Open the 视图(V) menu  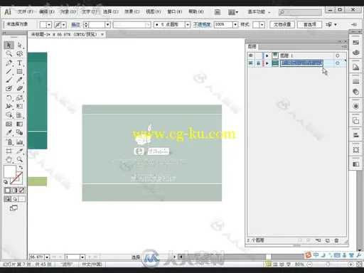click(x=153, y=11)
